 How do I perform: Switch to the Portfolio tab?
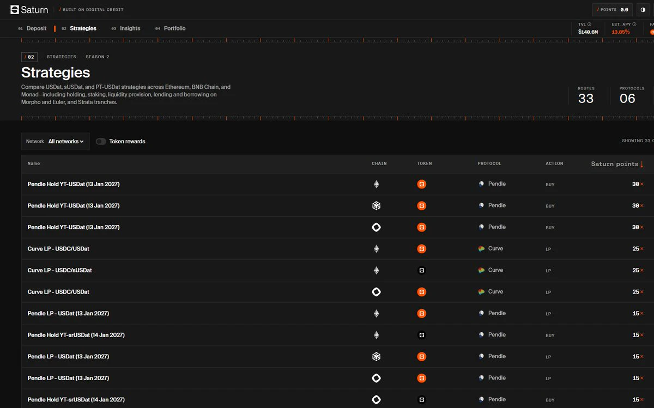pyautogui.click(x=171, y=28)
